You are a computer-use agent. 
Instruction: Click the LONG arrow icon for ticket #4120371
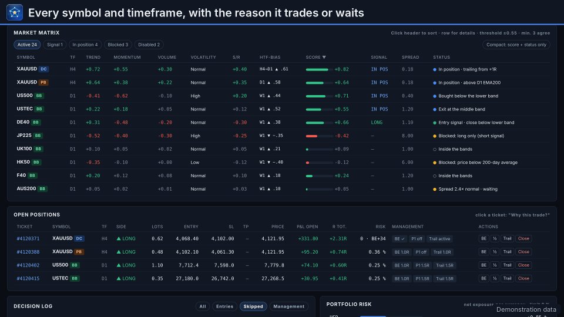coord(119,238)
